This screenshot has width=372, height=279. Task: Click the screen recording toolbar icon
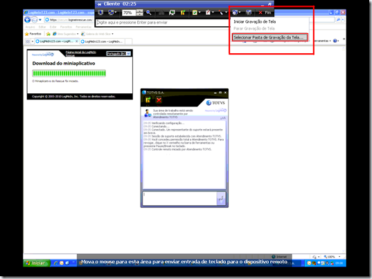tap(235, 12)
